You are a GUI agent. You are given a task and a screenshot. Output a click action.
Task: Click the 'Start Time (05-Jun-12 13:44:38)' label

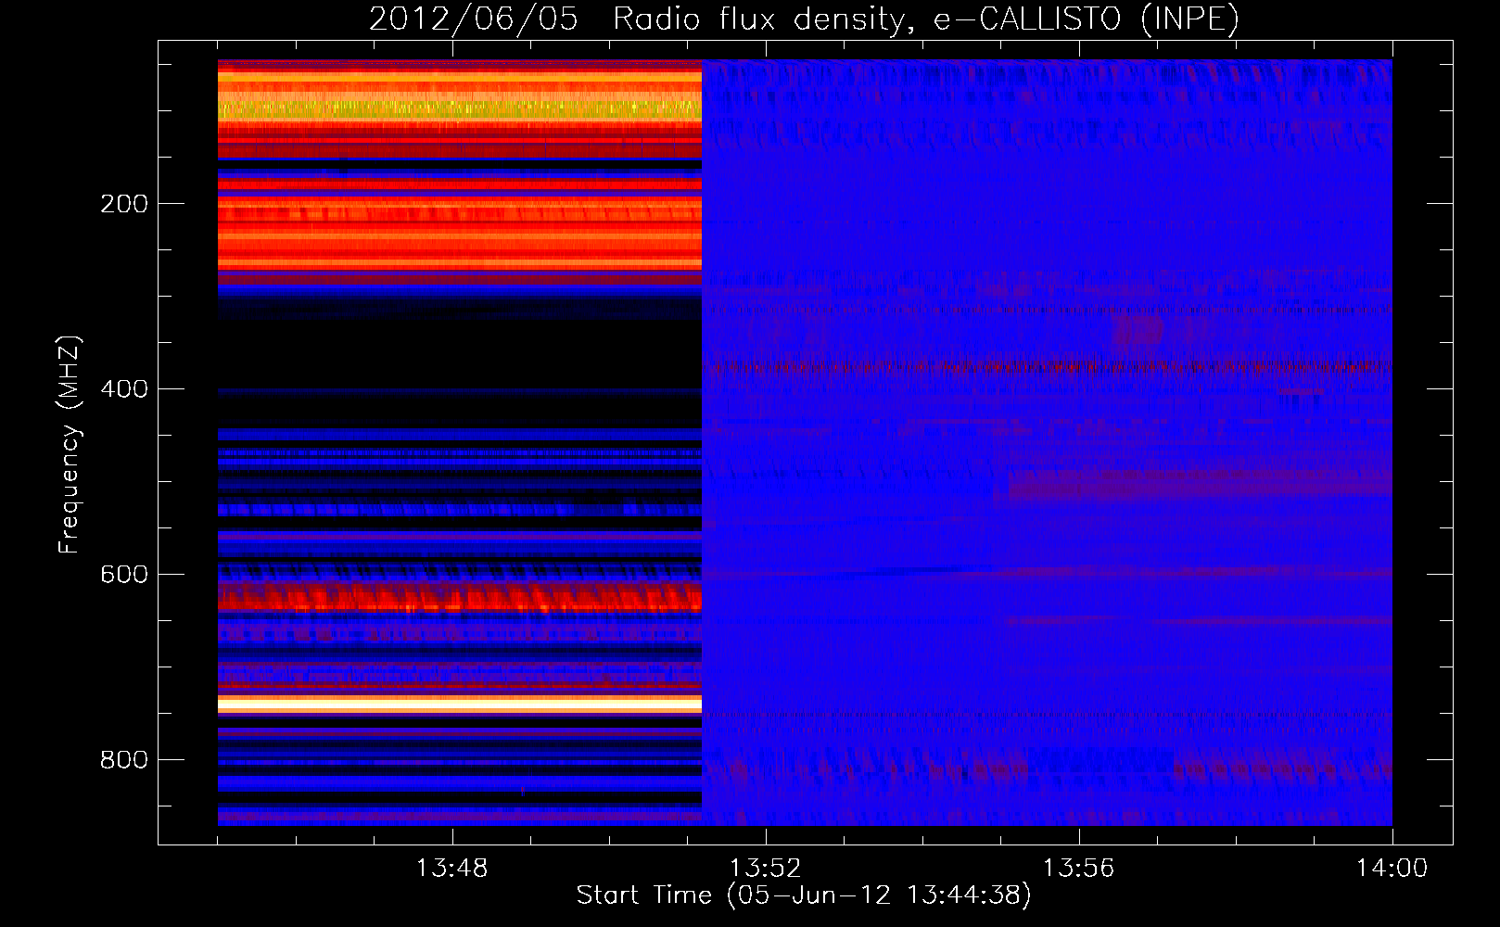(804, 895)
